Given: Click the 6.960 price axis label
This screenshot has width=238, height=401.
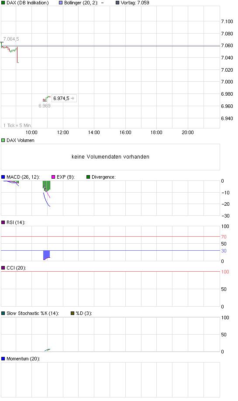Looking at the screenshot, I should (x=227, y=106).
